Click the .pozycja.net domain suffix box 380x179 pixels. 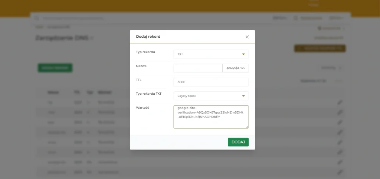click(x=236, y=68)
